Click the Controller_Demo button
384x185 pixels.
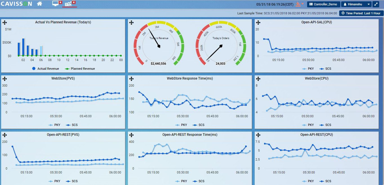click(x=323, y=4)
